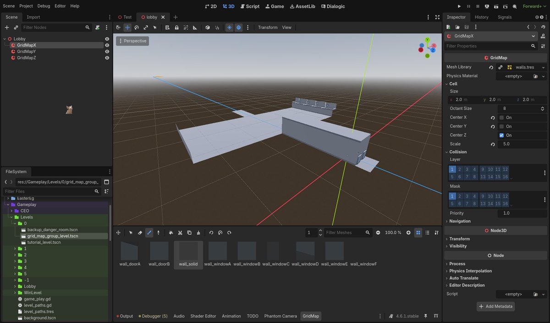Open the Debug menu
550x323 pixels.
click(44, 6)
